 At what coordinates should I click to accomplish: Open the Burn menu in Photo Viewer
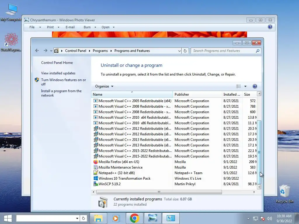pyautogui.click(x=90, y=27)
